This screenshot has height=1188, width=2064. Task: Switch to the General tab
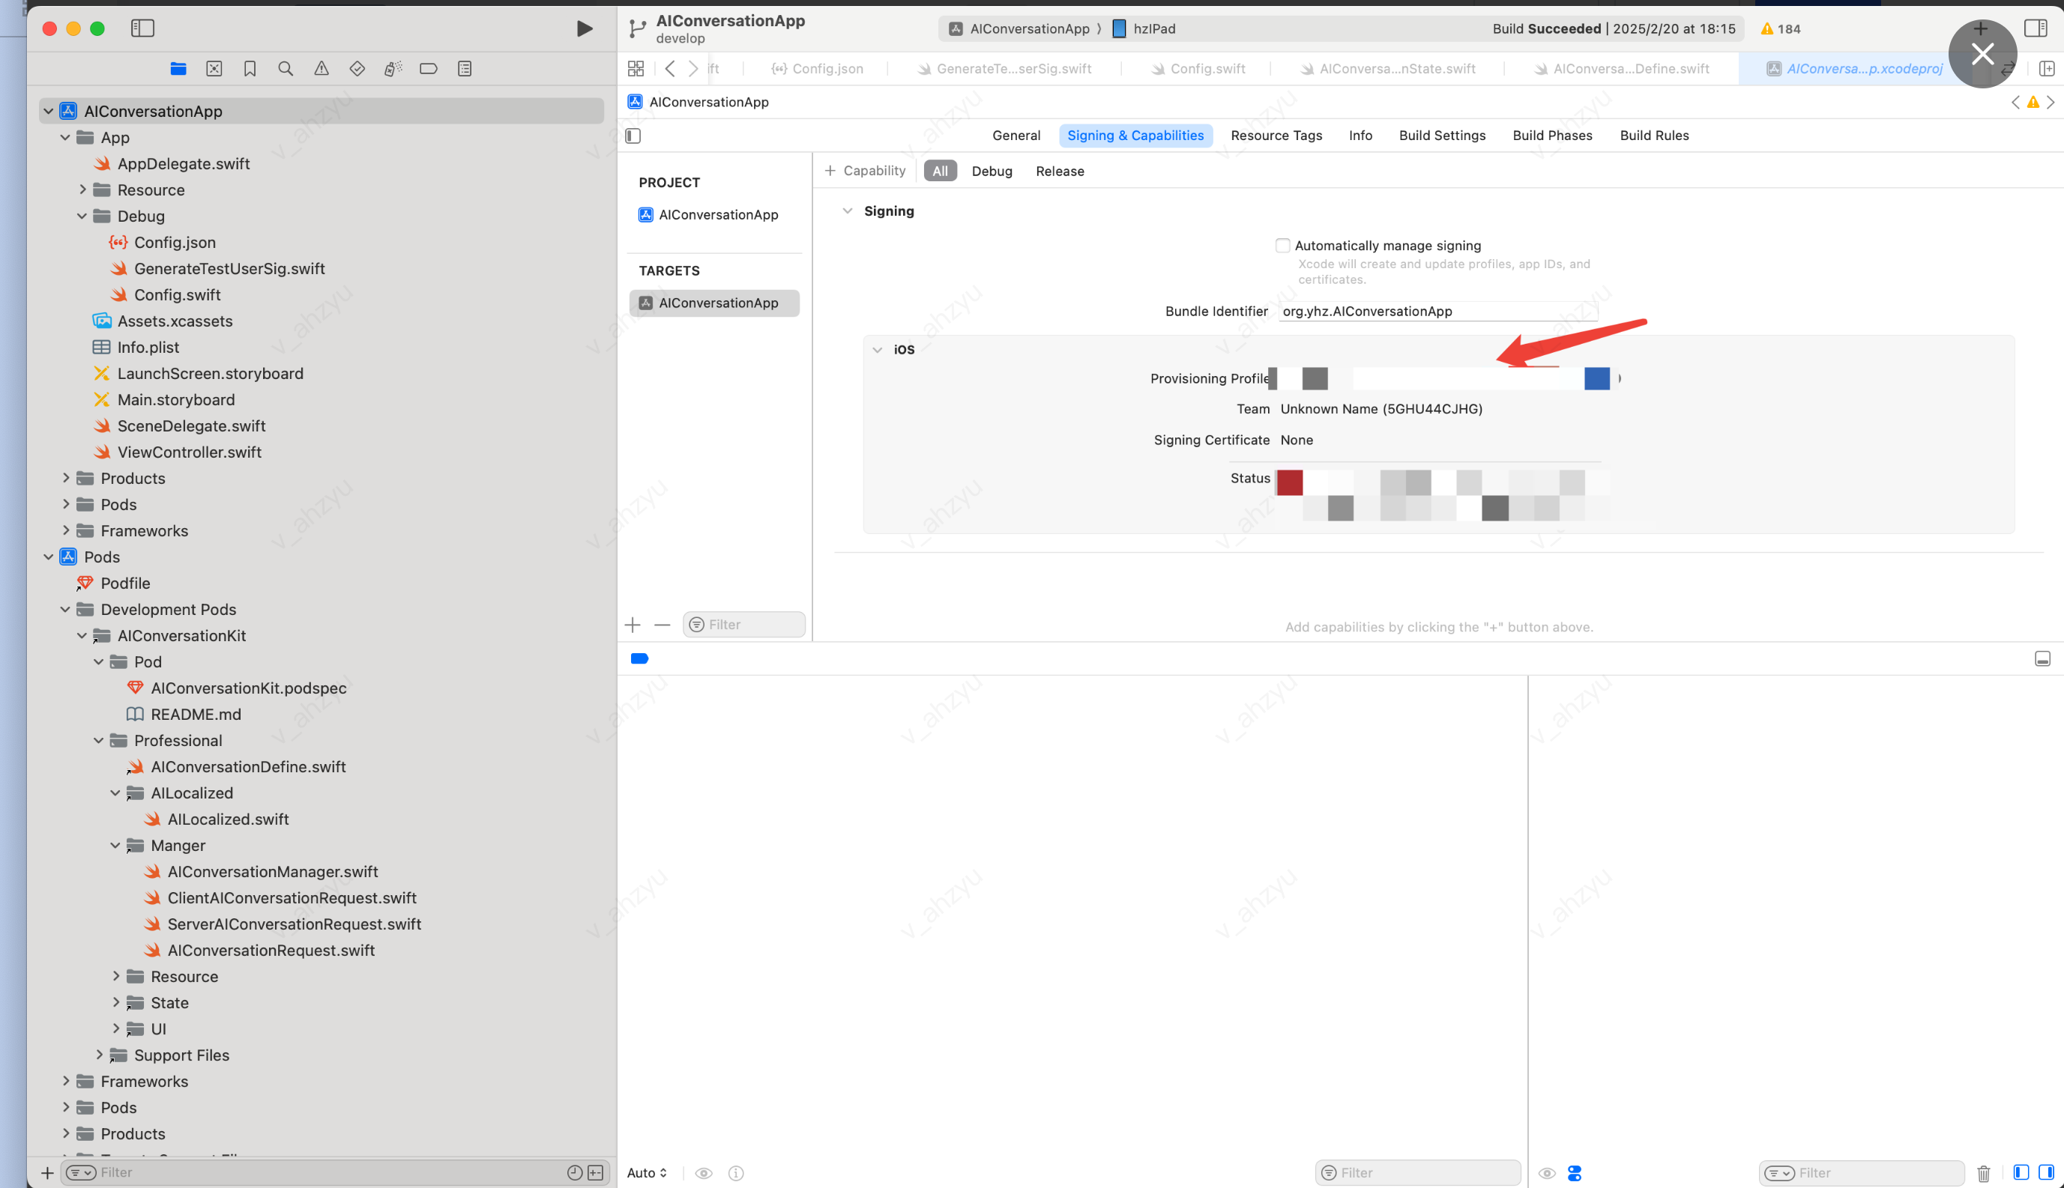tap(1016, 136)
